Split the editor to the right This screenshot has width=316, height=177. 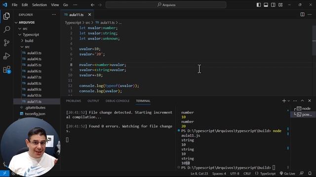pyautogui.click(x=302, y=14)
